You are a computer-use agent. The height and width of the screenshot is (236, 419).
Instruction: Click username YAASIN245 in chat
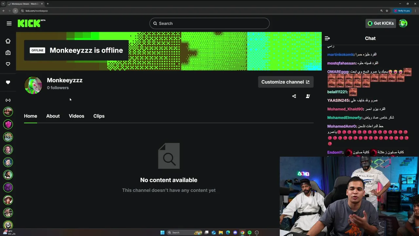pos(338,101)
